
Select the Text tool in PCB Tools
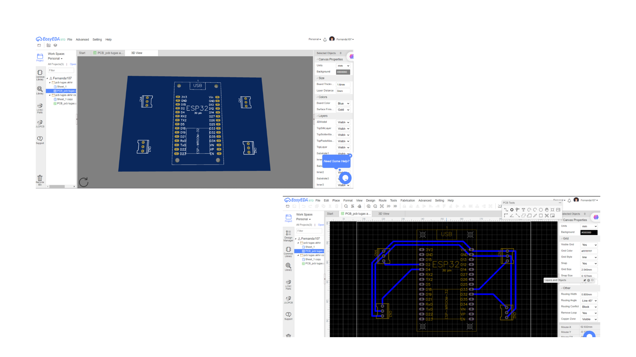(523, 210)
